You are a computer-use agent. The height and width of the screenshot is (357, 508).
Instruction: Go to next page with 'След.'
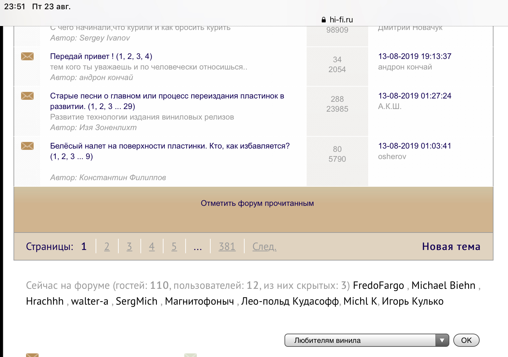264,246
